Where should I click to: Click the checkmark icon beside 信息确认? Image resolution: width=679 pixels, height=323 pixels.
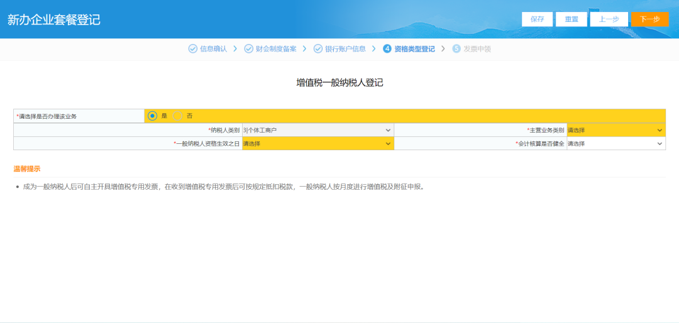point(193,49)
